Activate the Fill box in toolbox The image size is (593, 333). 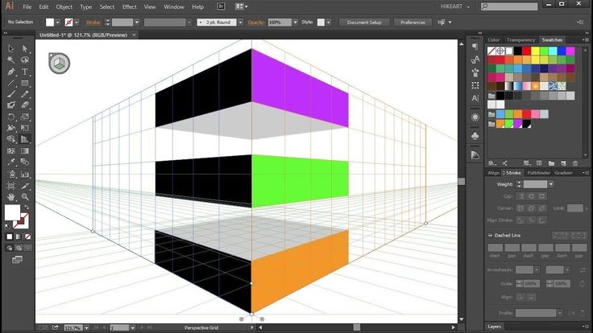point(12,212)
